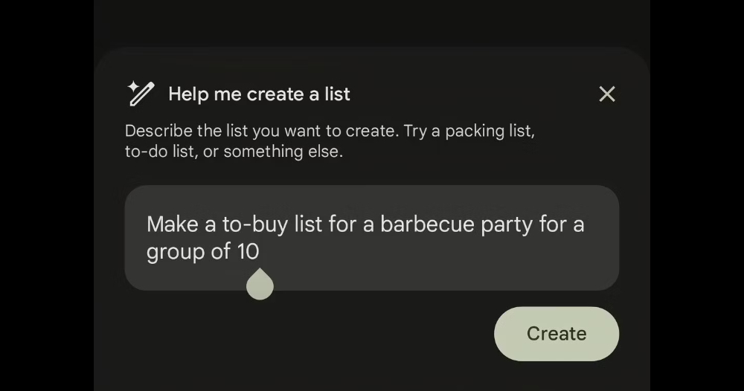The height and width of the screenshot is (391, 744).
Task: Click the black letterbox bar on the left
Action: 46,195
